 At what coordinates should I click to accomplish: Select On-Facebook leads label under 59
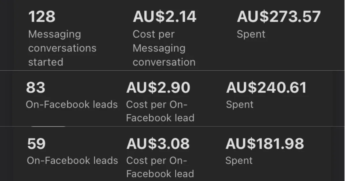pos(72,161)
